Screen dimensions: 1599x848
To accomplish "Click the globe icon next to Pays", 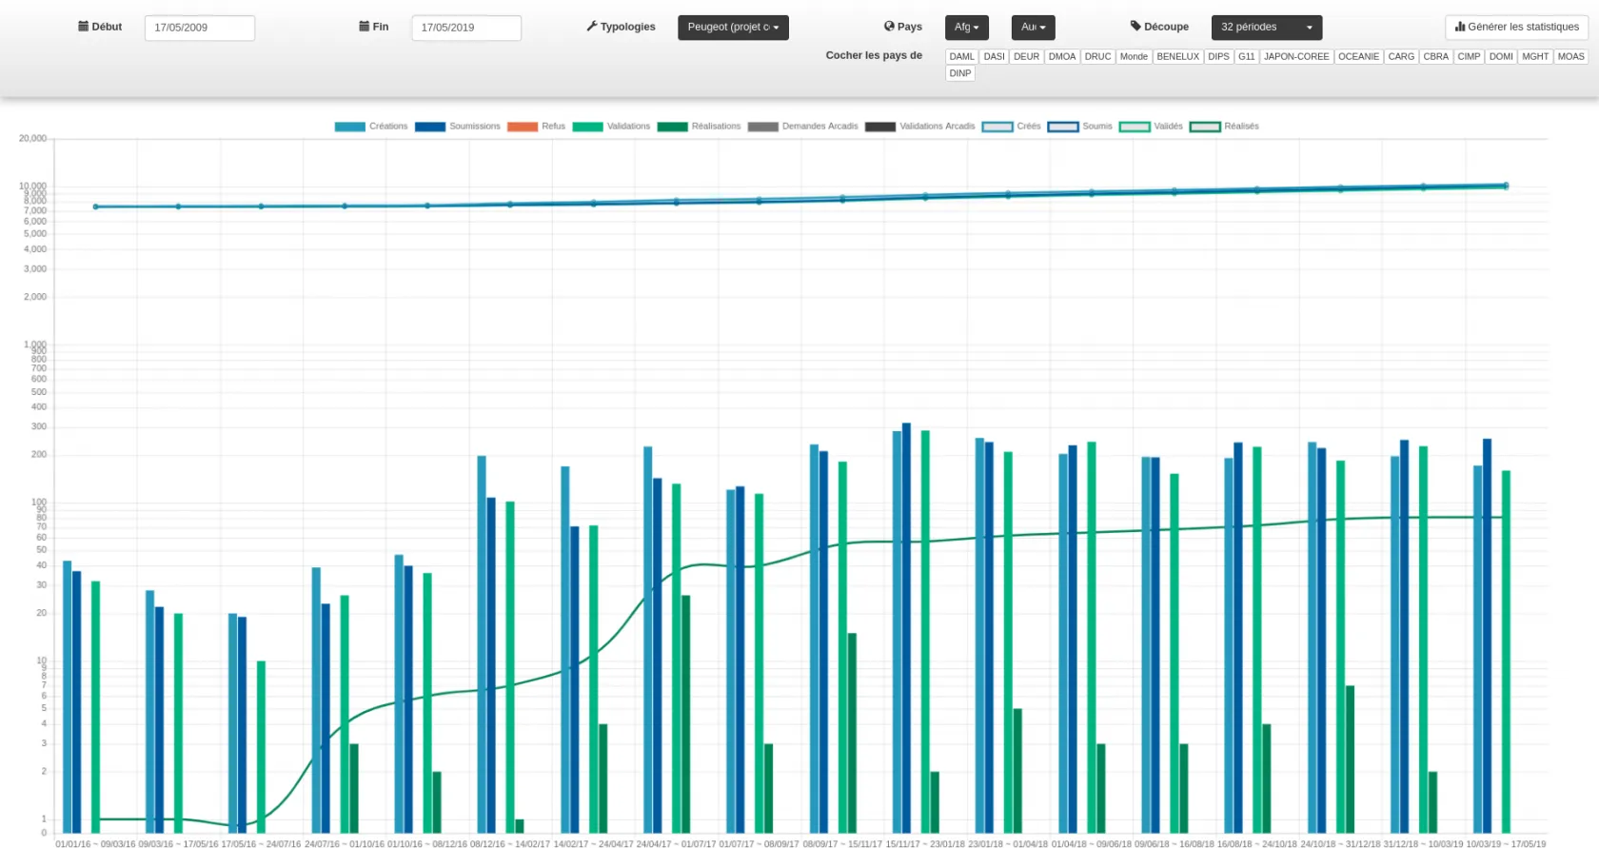I will click(x=889, y=27).
